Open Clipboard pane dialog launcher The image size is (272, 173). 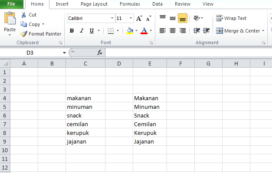[60, 43]
